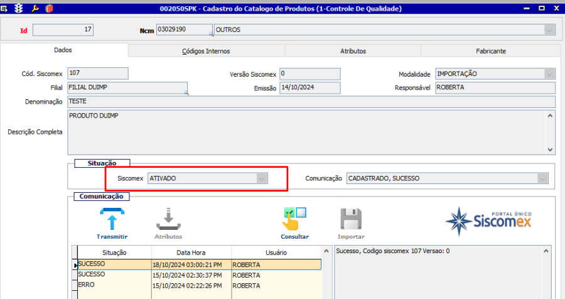Select SUCESSO row dated 15/10/2024 02:30:37 PM
The width and height of the screenshot is (565, 299).
(199, 275)
